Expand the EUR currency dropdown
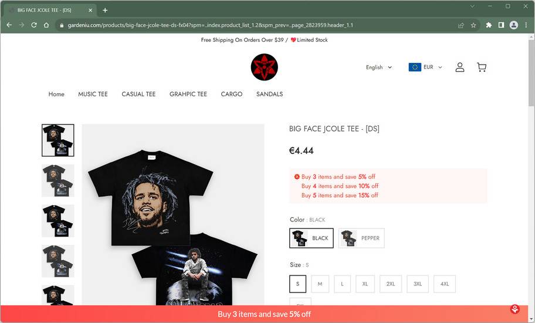 (425, 67)
